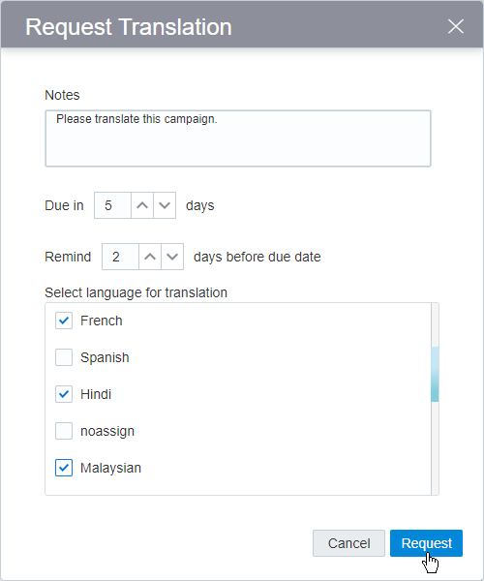Select the French label in language list
Screen dimensions: 484x581
[101, 321]
